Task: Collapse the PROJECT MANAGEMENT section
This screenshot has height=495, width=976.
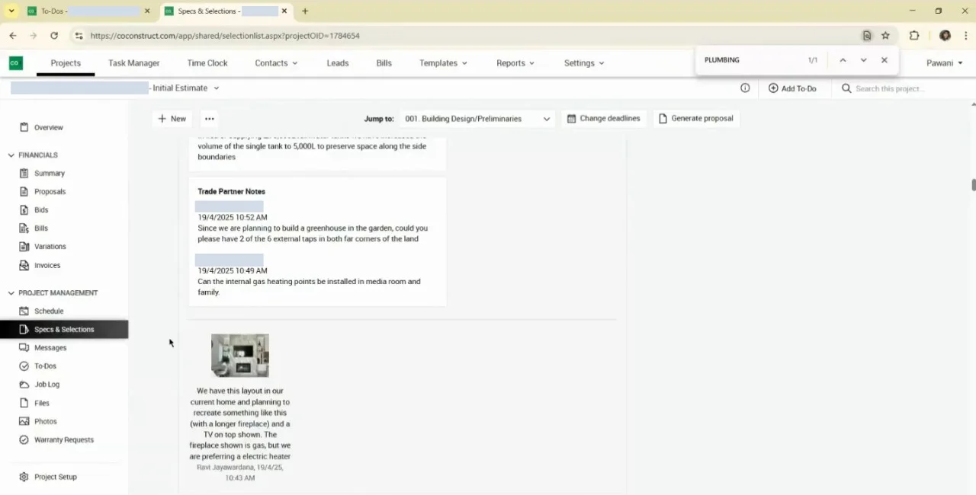Action: [11, 292]
